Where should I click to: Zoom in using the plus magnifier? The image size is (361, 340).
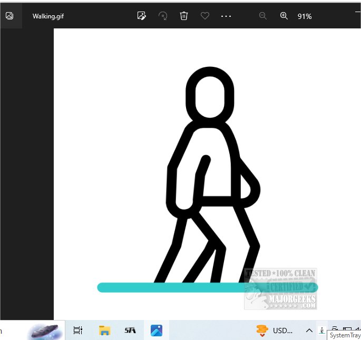coord(284,16)
